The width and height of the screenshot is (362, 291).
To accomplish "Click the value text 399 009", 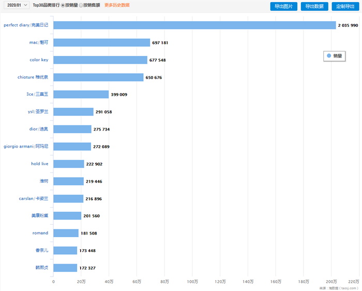I will [x=119, y=95].
